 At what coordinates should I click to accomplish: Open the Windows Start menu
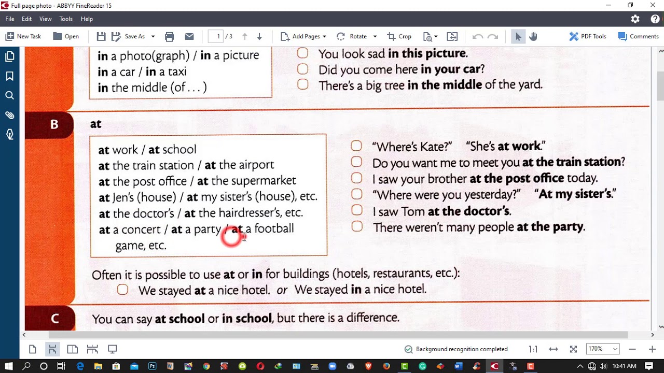point(9,366)
